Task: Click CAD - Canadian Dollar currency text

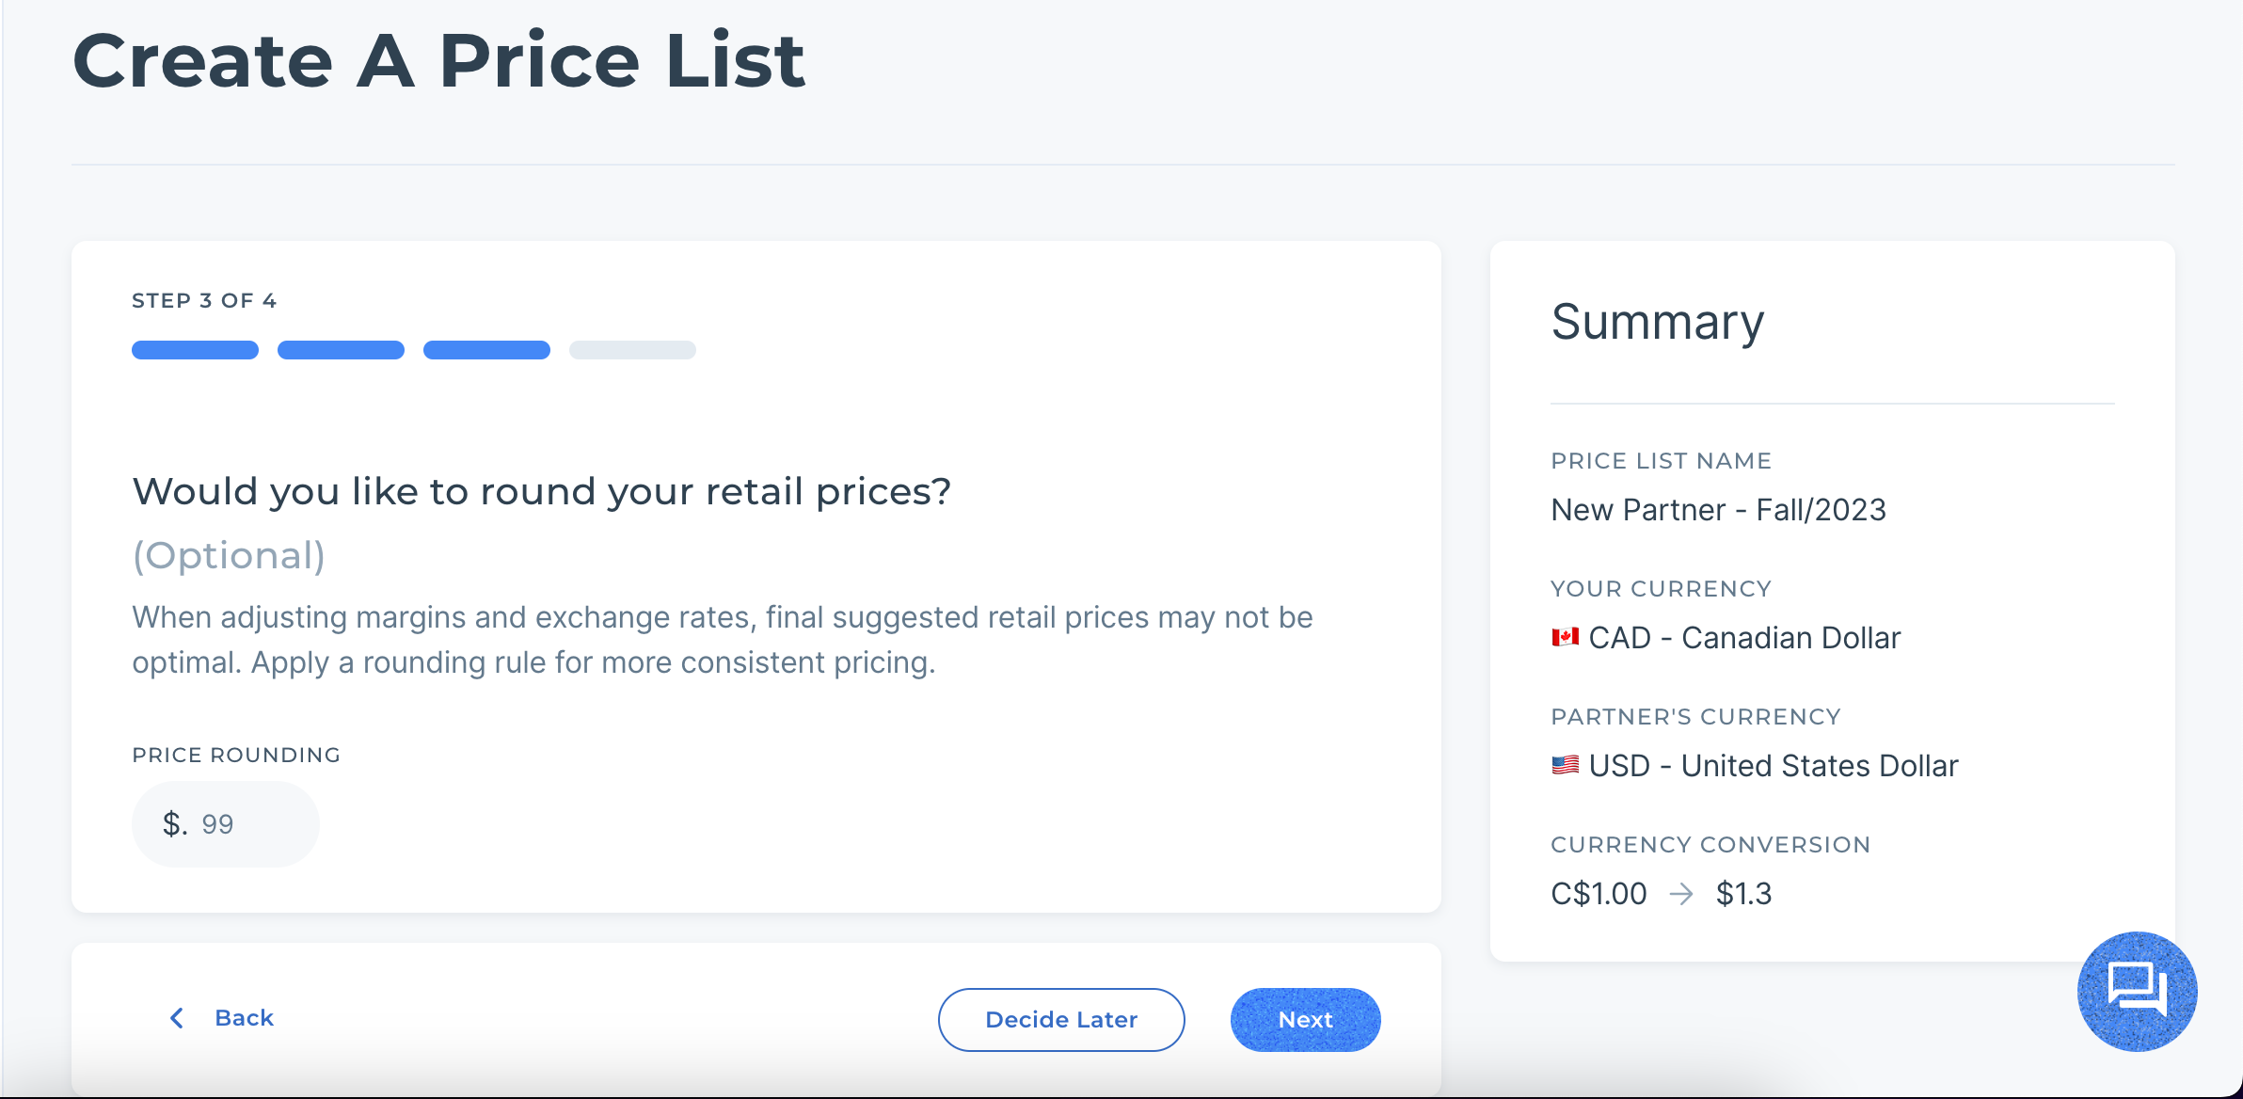Action: point(1743,638)
